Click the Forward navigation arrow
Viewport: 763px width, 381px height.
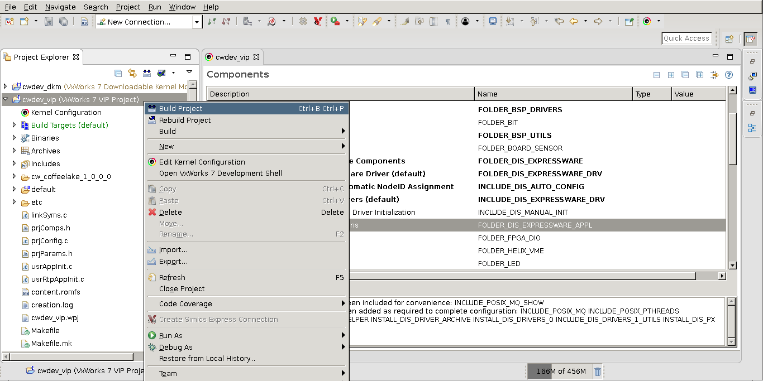click(598, 22)
